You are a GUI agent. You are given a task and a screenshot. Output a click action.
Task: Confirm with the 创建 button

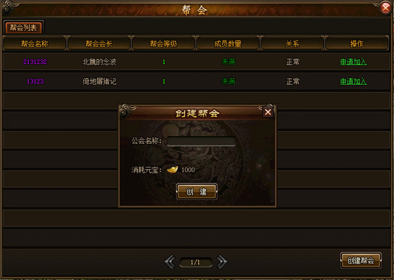pos(196,192)
